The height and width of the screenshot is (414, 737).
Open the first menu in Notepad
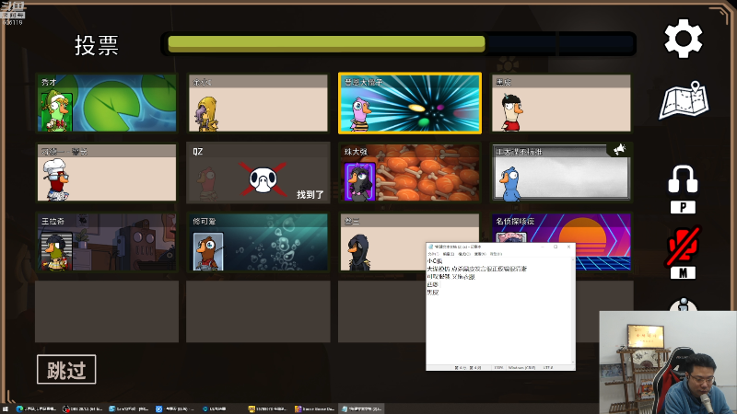pos(433,254)
